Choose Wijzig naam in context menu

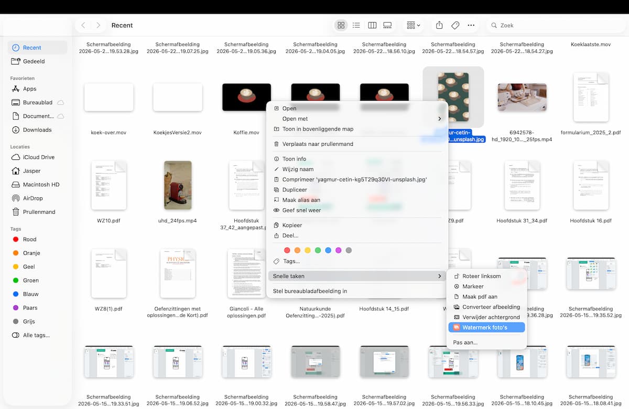click(357, 169)
